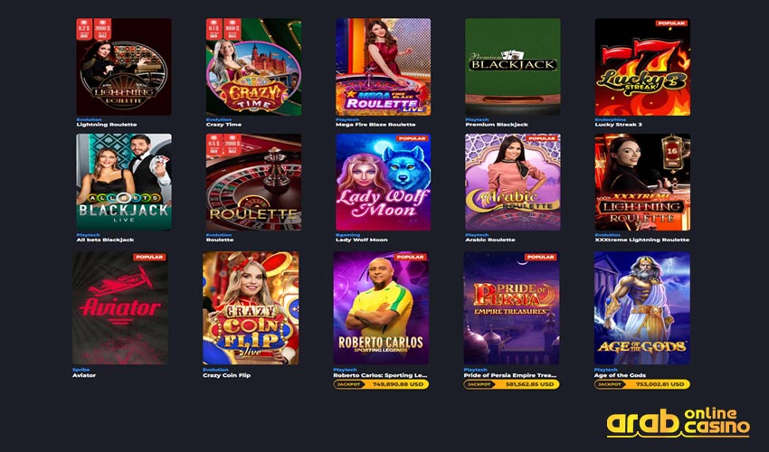Open the Lady Wolf Moon slot thumbnail

383,182
